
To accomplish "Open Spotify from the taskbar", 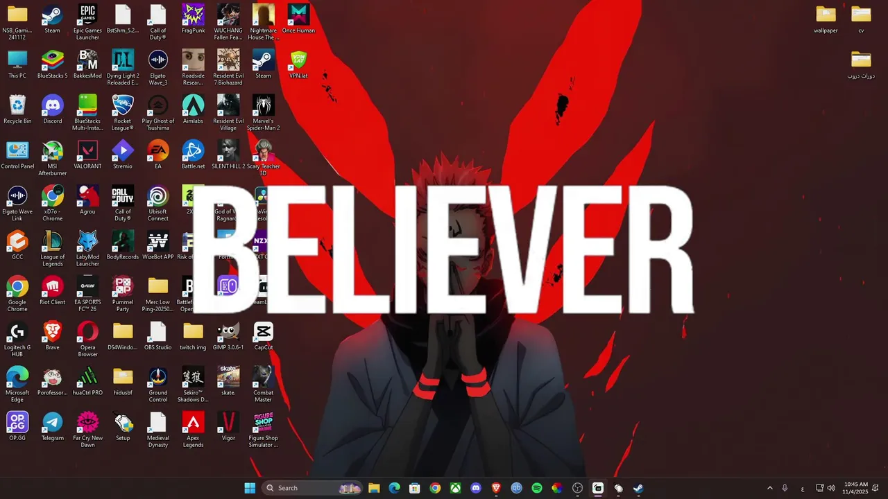I will 537,488.
